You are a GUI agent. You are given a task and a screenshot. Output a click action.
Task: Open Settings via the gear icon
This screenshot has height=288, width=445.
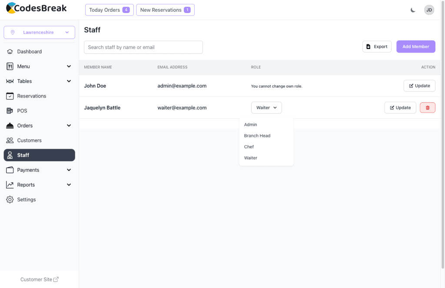(x=10, y=200)
